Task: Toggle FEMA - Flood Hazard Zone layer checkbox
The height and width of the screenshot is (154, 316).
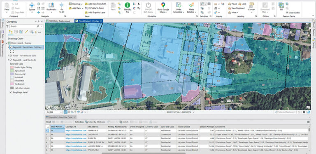Action: 11,56
